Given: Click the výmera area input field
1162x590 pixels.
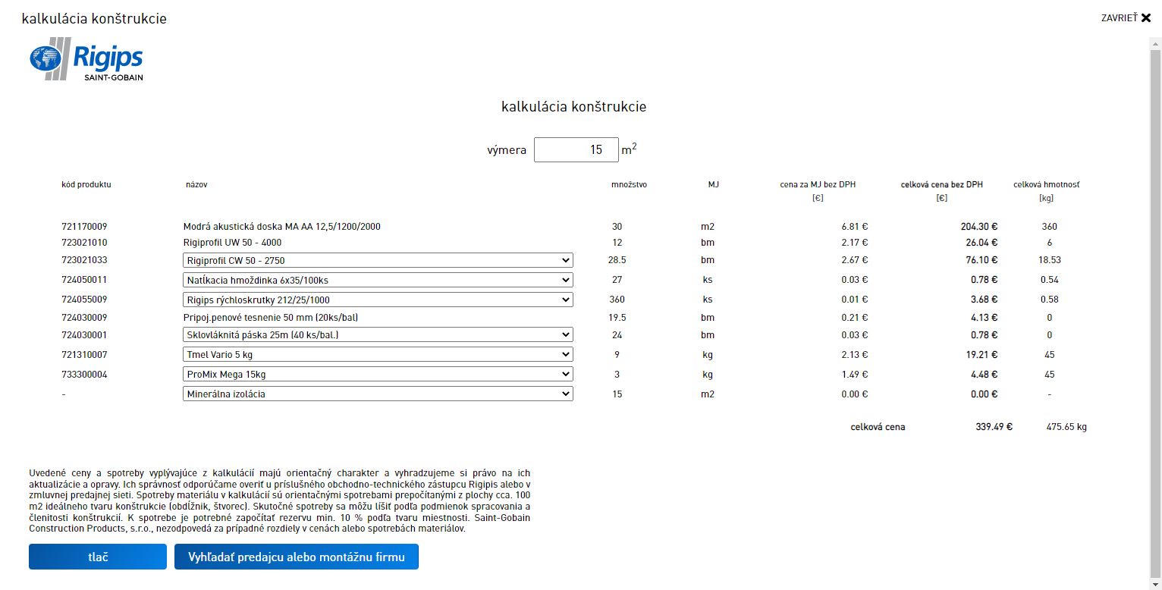Looking at the screenshot, I should (x=576, y=150).
